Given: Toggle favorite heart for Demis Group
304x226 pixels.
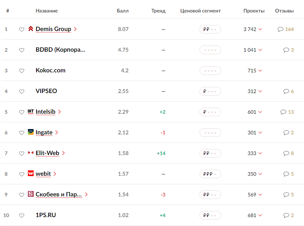Looking at the screenshot, I should coord(22,29).
